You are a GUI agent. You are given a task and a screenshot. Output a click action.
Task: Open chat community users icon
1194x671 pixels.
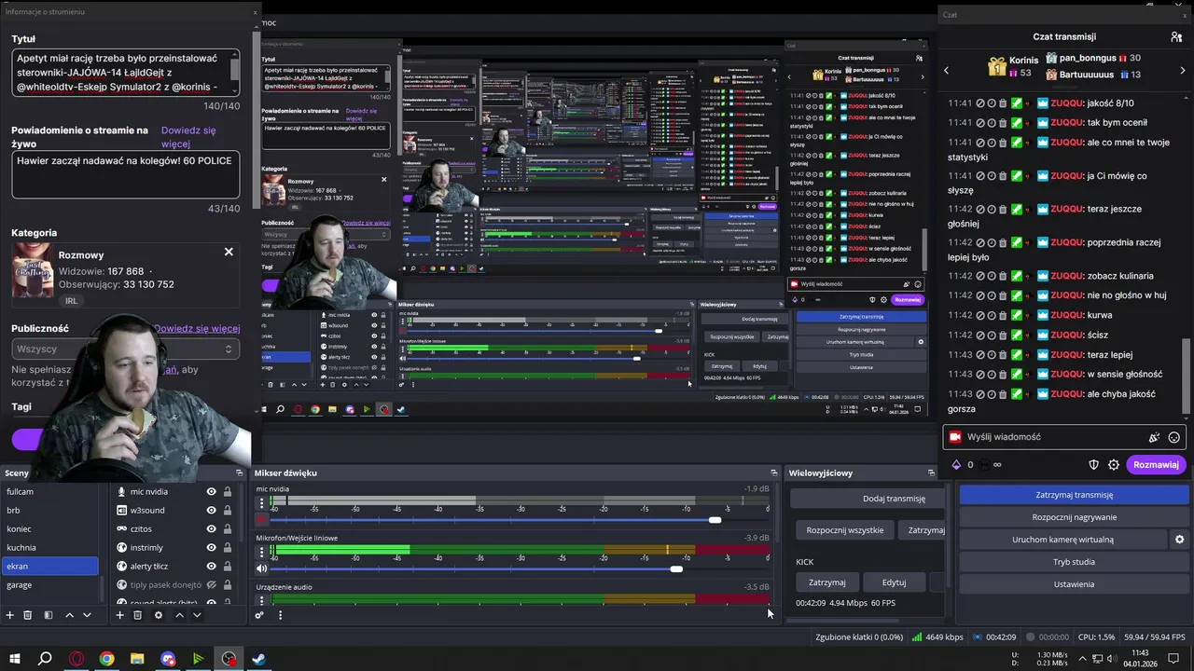pos(1176,36)
